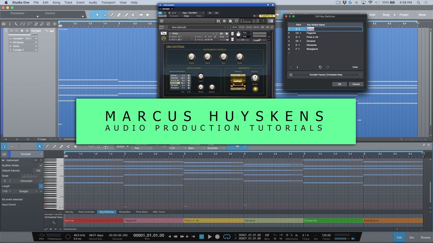Open the Action dropdown in the editor toolbar
Image resolution: width=433 pixels, height=243 pixels.
click(122, 146)
